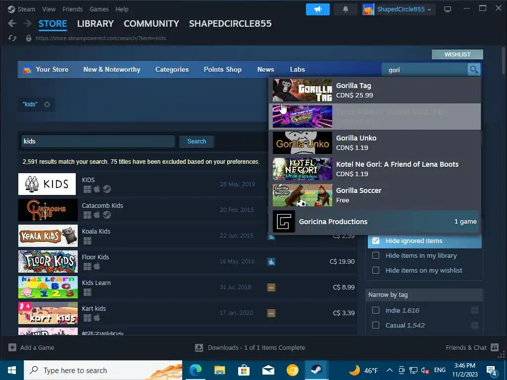Open the Goricina Productions suggestion
The image size is (507, 380).
tap(375, 222)
